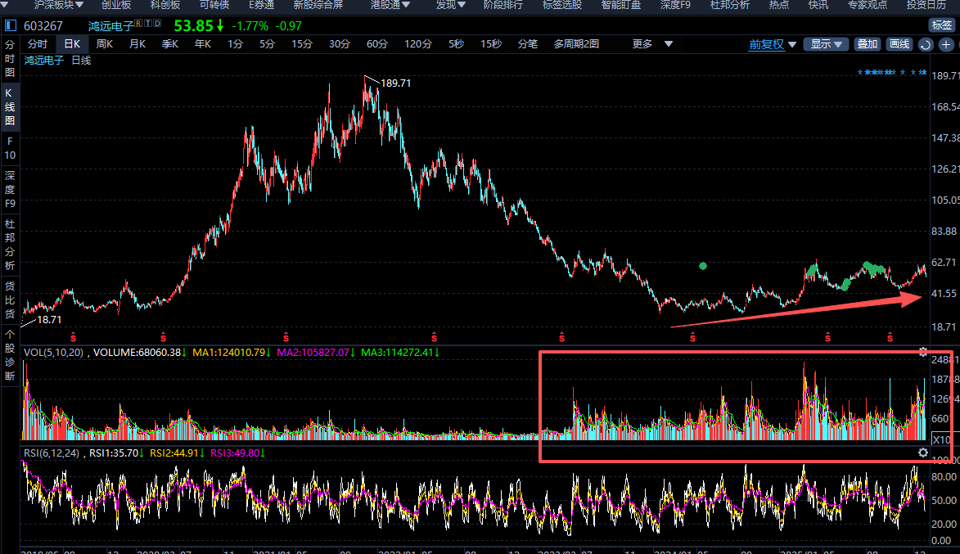
Task: Click the 标签 button
Action: coord(942,25)
